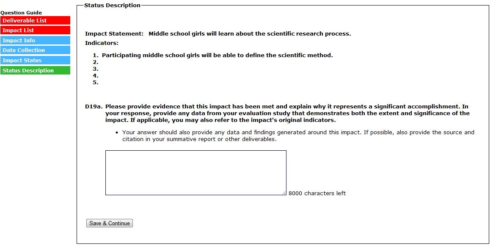
Task: Click the Status Description panel title
Action: click(x=112, y=6)
